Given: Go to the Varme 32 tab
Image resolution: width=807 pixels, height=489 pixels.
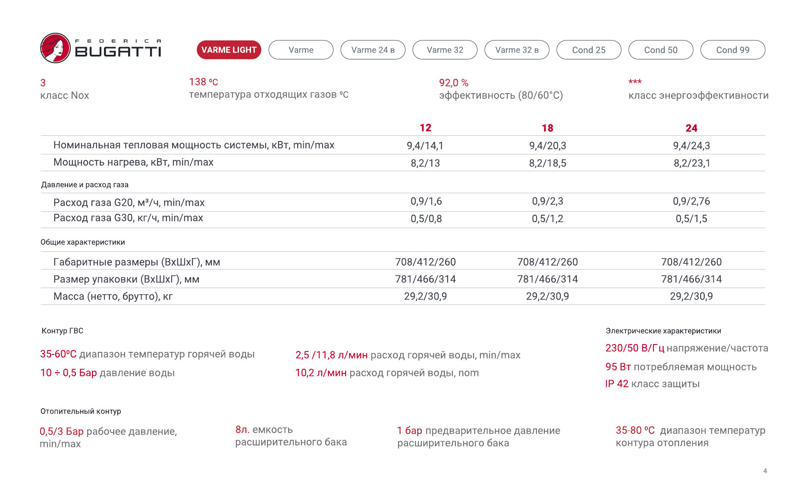Looking at the screenshot, I should tap(445, 50).
